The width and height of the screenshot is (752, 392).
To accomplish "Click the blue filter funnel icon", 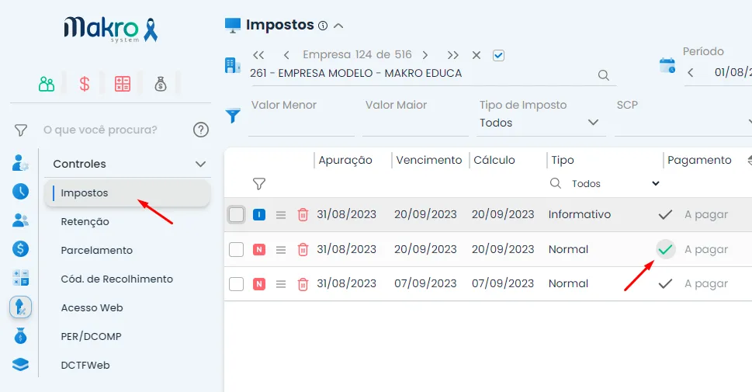I will (x=233, y=116).
